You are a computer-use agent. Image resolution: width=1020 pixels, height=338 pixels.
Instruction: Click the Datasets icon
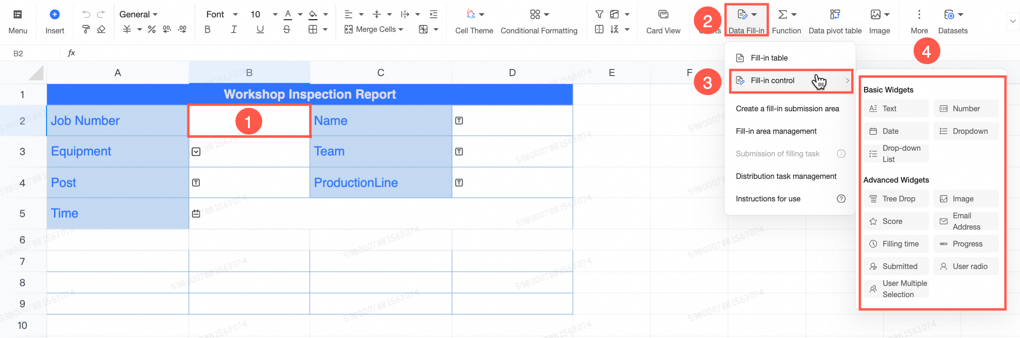[x=949, y=15]
